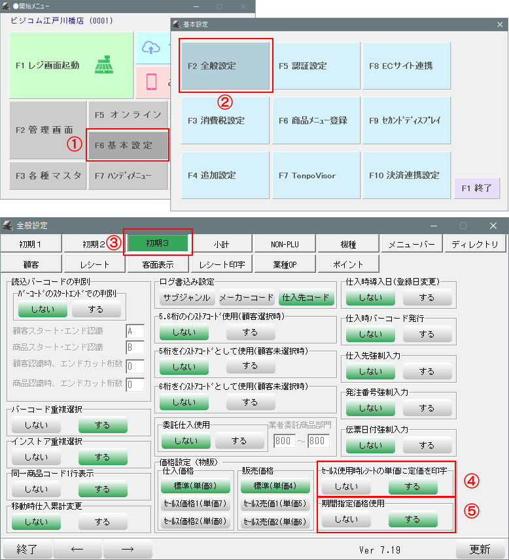Viewport: 509px width, 560px height.
Task: Select セールス価格1(単価7) under 仕入価格
Action: click(194, 504)
